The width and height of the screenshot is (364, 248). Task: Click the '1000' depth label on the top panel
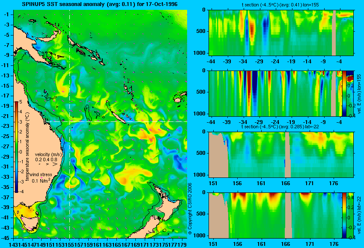[200, 53]
